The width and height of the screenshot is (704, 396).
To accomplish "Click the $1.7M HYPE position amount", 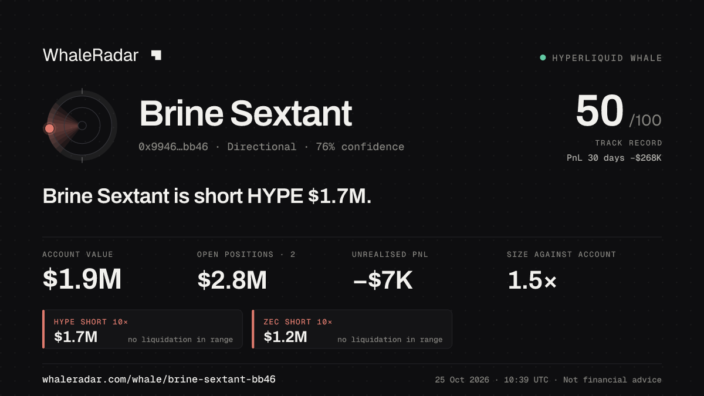I will 76,337.
